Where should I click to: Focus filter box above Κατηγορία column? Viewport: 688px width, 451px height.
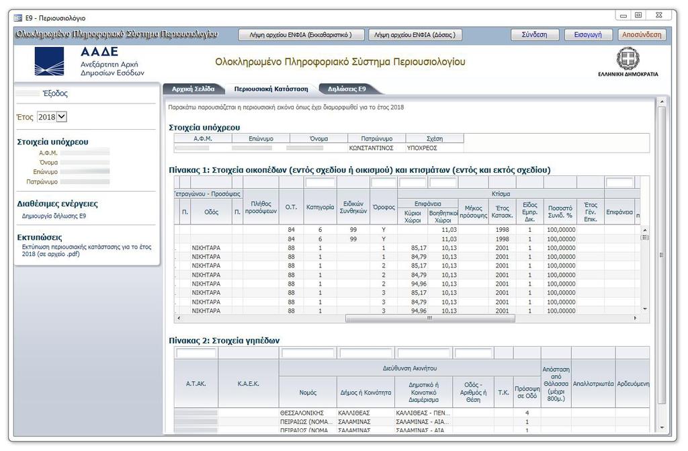point(320,182)
